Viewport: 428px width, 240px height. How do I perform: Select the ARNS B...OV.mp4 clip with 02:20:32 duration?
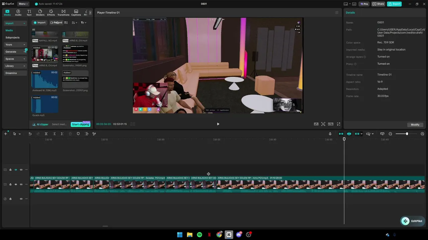(45, 54)
